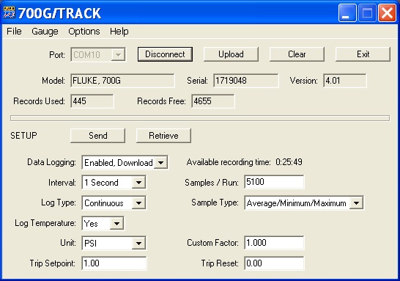
Task: Minimize the 700G/TRACK window
Action: pyautogui.click(x=347, y=12)
